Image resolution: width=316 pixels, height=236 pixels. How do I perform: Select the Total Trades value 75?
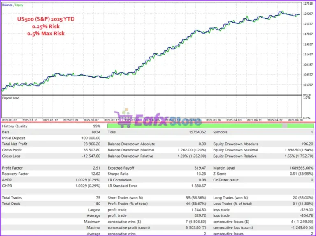tap(98, 198)
